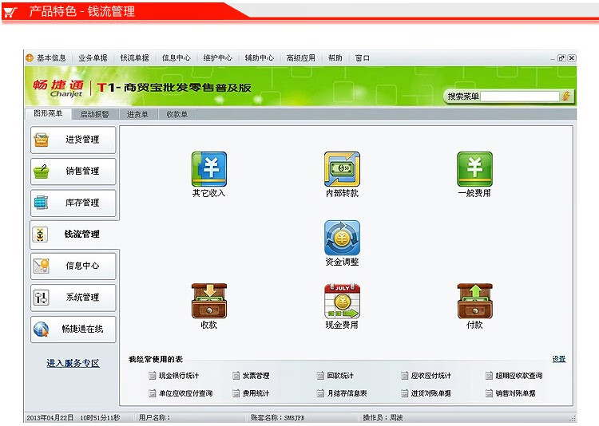Screen dimensions: 599x426
Task: Close the application window
Action: tap(572, 58)
